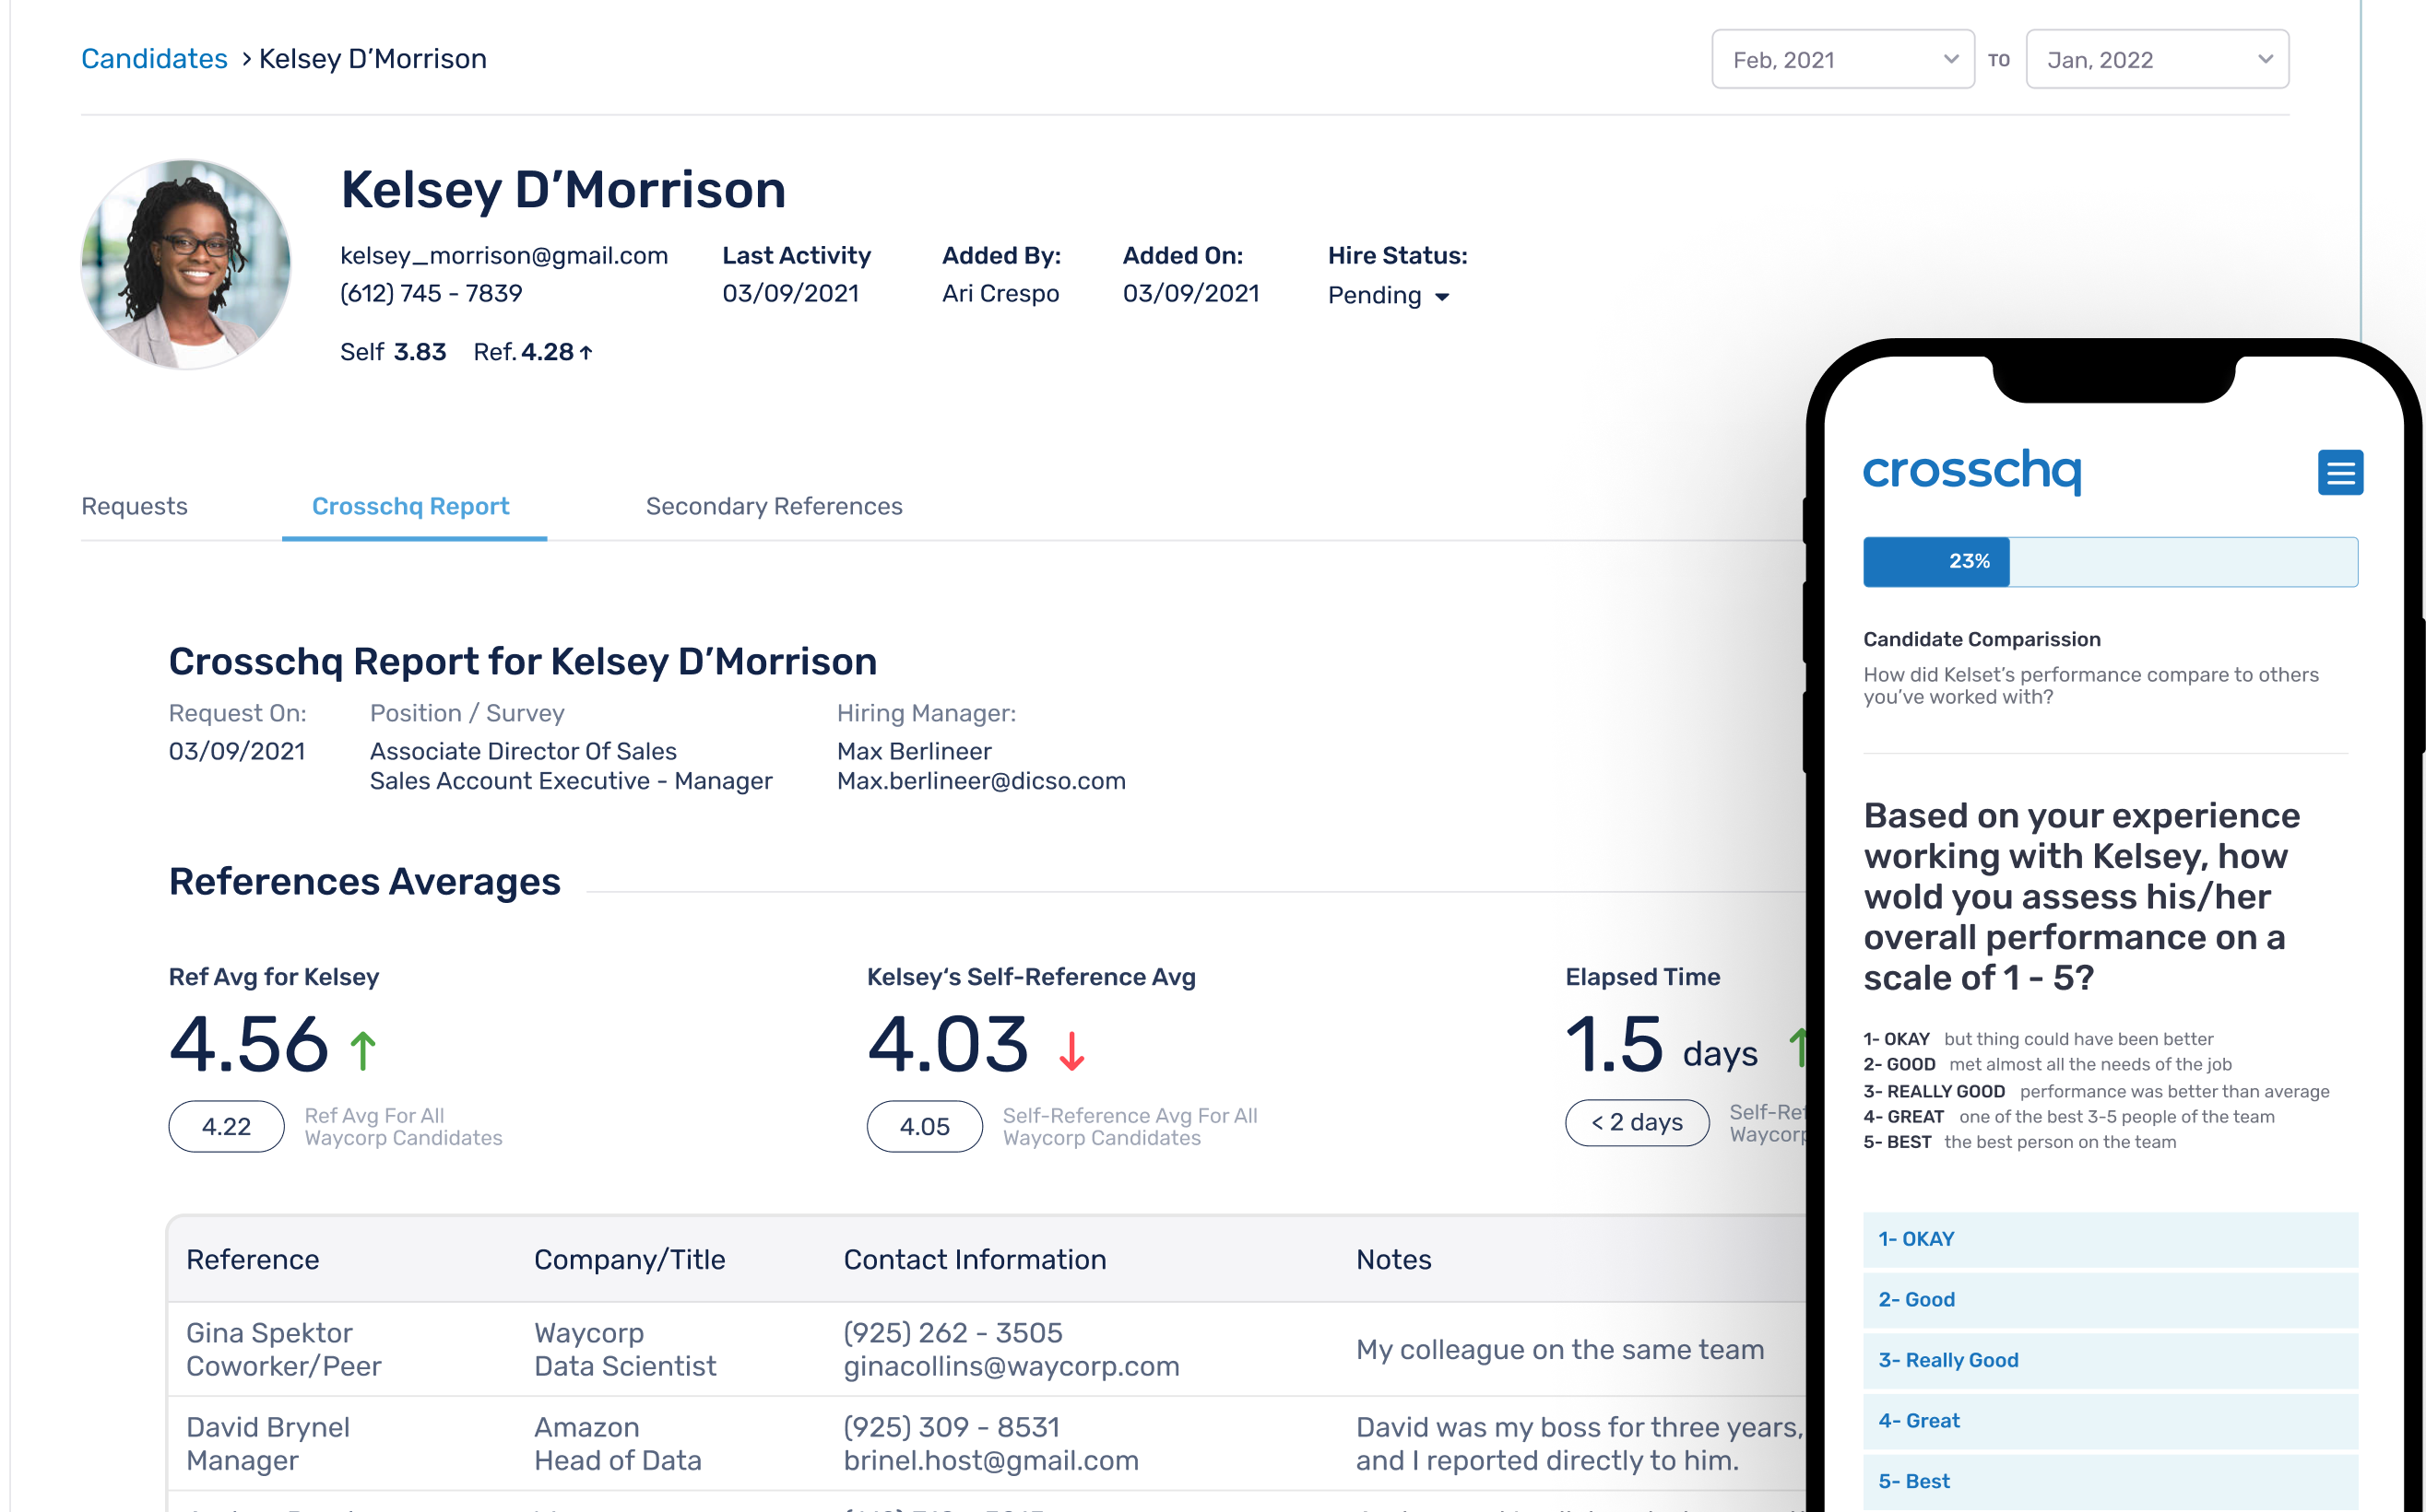Image resolution: width=2426 pixels, height=1512 pixels.
Task: Click red down arrow beside 4.03
Action: 1071,1051
